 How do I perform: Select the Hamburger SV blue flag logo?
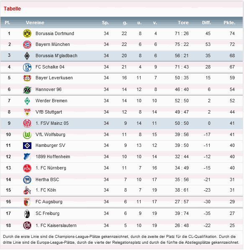27,146
